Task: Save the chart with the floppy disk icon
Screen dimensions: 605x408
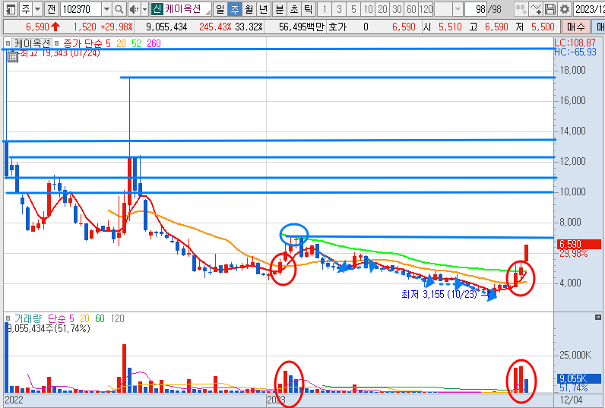Action: point(550,9)
